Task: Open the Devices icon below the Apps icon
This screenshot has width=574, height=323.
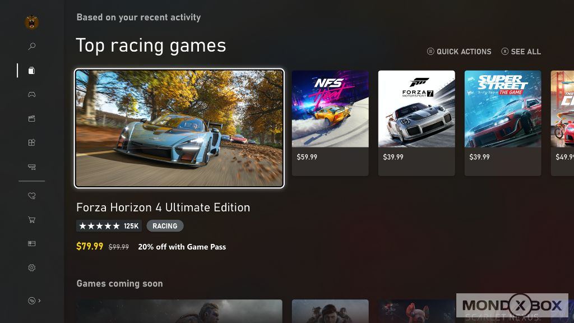Action: (x=32, y=167)
